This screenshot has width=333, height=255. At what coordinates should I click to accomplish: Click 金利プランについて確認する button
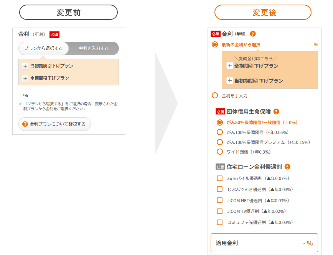[54, 124]
